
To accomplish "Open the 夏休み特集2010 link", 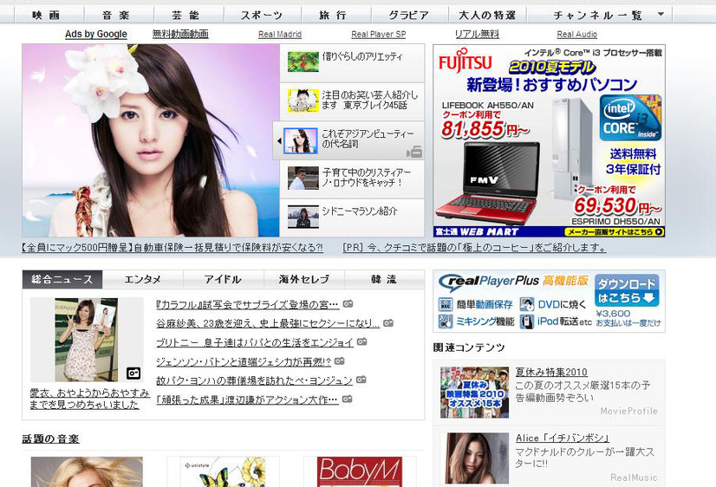I will coord(551,372).
